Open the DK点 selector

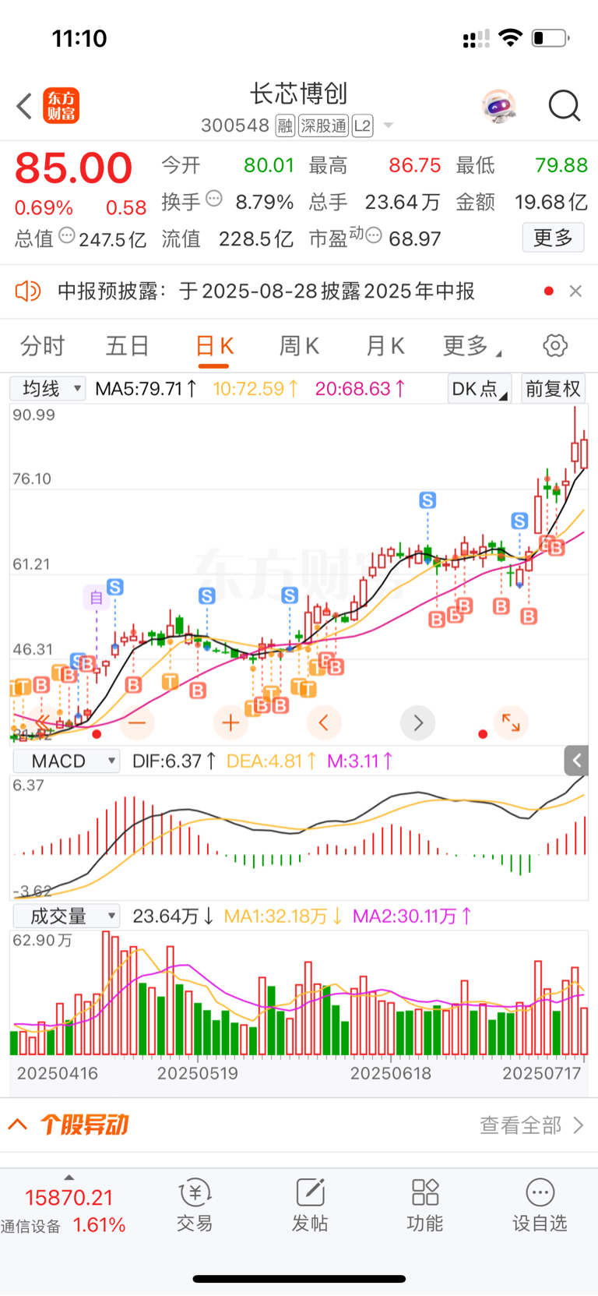(479, 389)
